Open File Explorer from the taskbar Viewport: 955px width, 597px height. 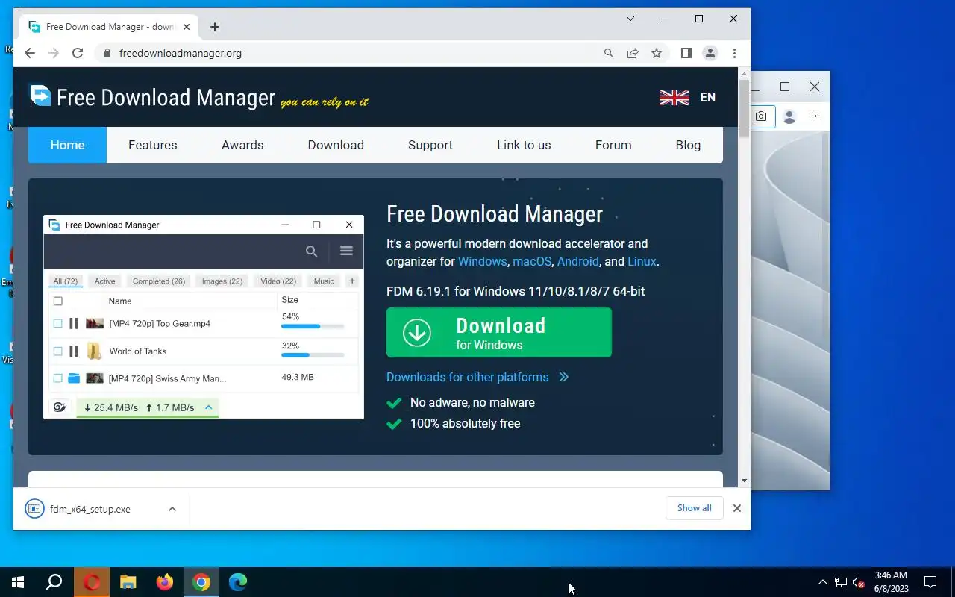pyautogui.click(x=128, y=582)
